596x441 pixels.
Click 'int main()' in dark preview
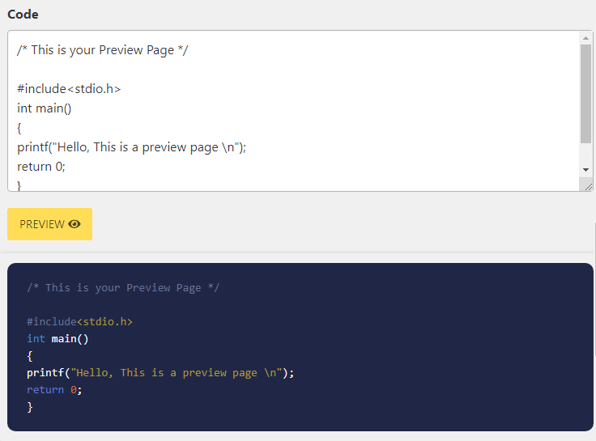[57, 339]
